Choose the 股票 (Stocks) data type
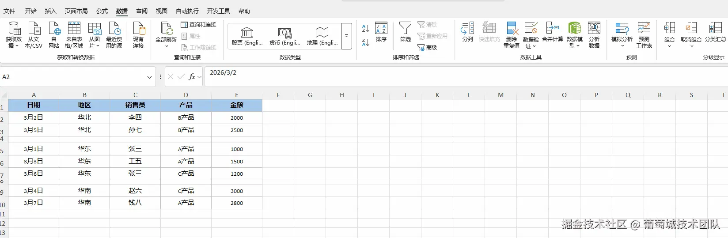The image size is (728, 238). [247, 36]
